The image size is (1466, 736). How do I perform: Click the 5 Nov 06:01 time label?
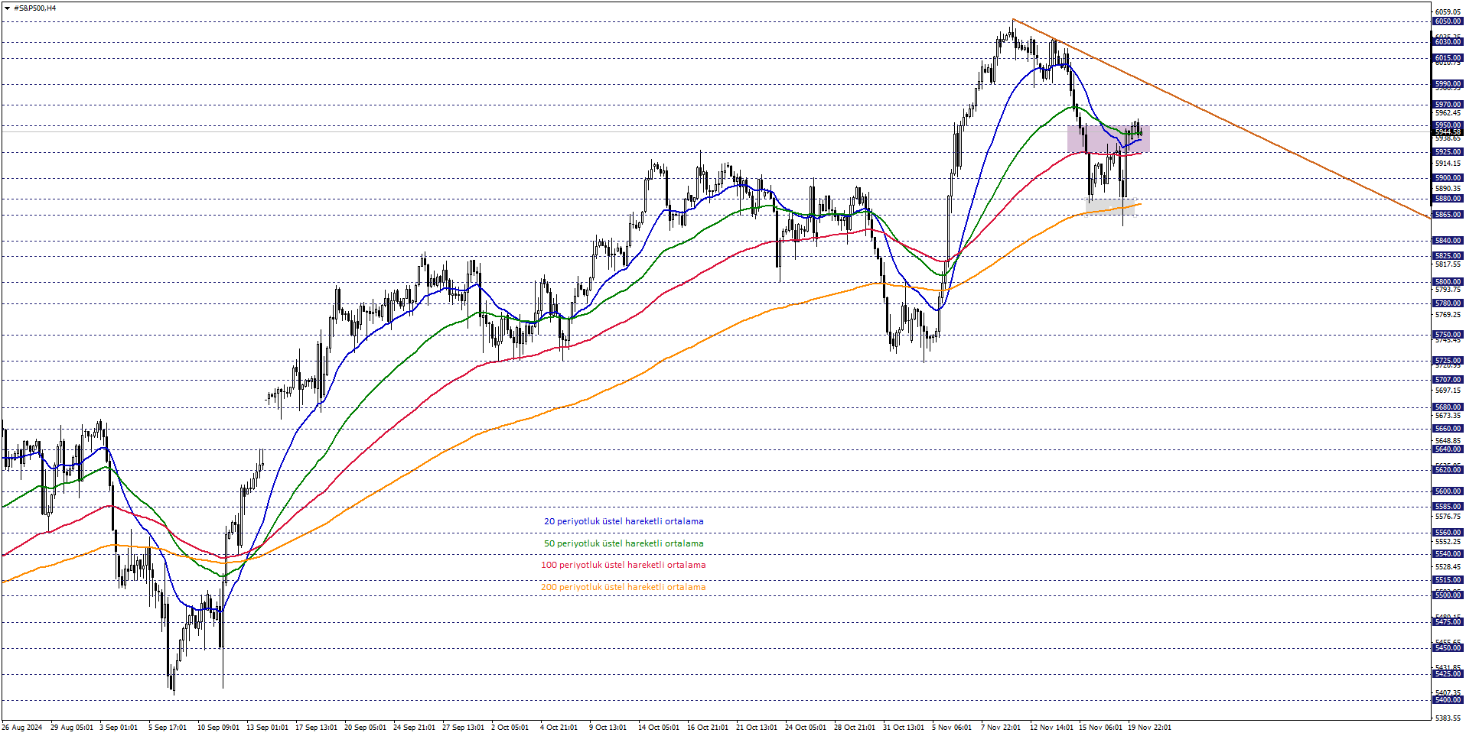[x=951, y=728]
